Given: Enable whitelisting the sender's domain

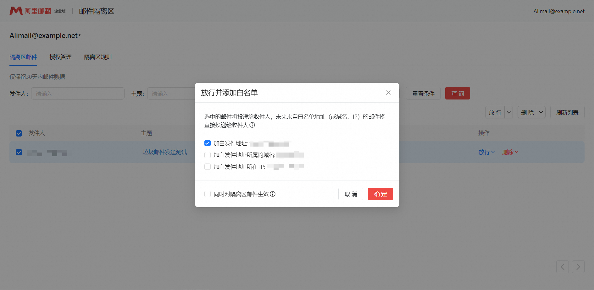Looking at the screenshot, I should tap(208, 155).
